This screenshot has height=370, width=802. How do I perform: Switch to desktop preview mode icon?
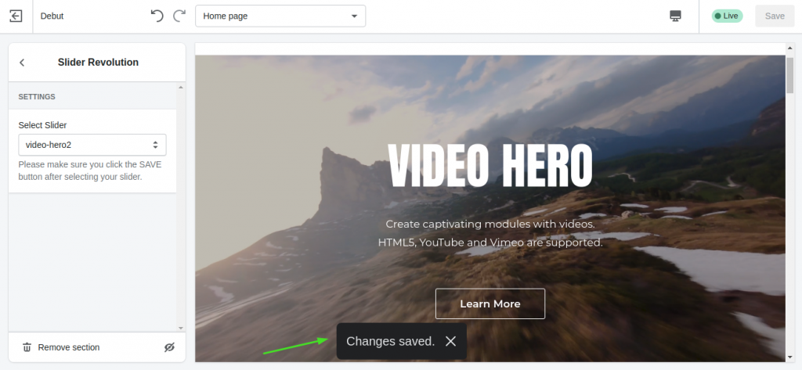point(675,16)
